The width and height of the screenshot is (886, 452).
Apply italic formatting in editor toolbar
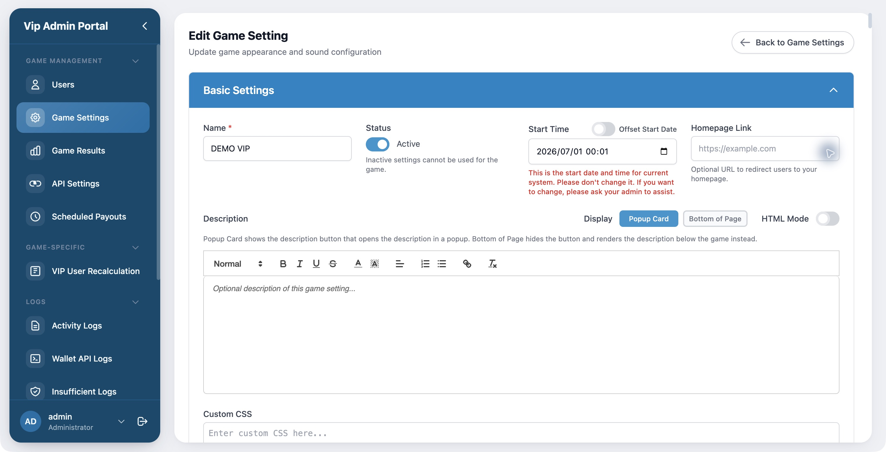pyautogui.click(x=300, y=264)
